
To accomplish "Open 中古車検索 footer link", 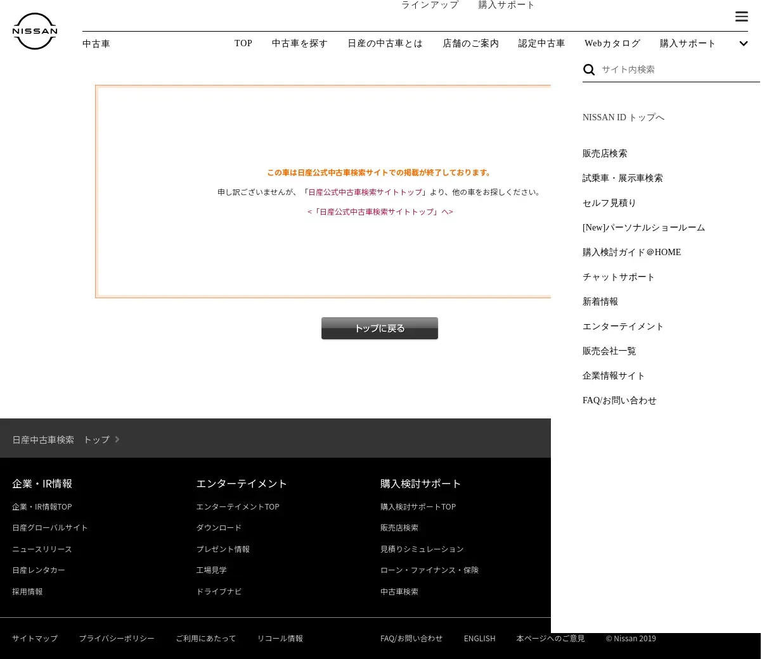I will [399, 592].
